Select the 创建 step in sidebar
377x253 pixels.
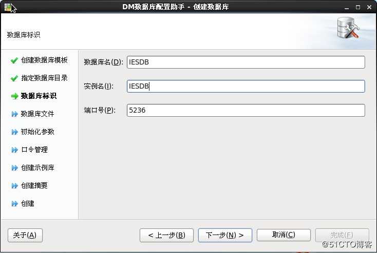(x=27, y=204)
